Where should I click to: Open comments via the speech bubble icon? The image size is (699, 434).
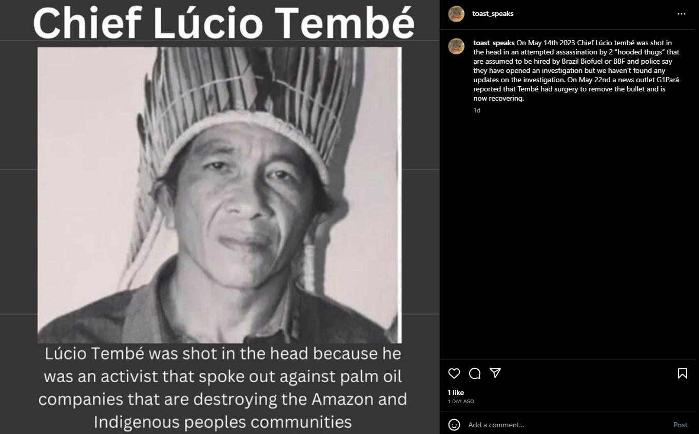(475, 373)
